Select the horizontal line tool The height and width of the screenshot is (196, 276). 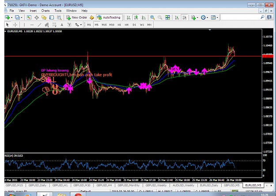(32, 25)
